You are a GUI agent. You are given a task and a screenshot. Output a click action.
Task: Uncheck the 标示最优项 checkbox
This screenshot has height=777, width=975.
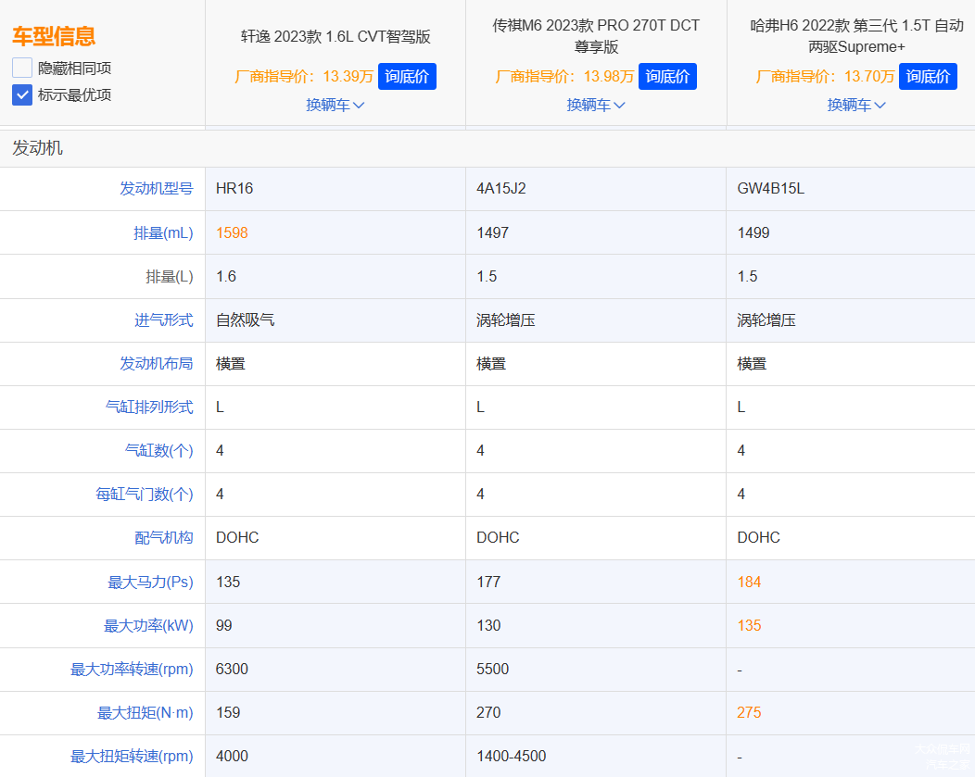click(22, 94)
